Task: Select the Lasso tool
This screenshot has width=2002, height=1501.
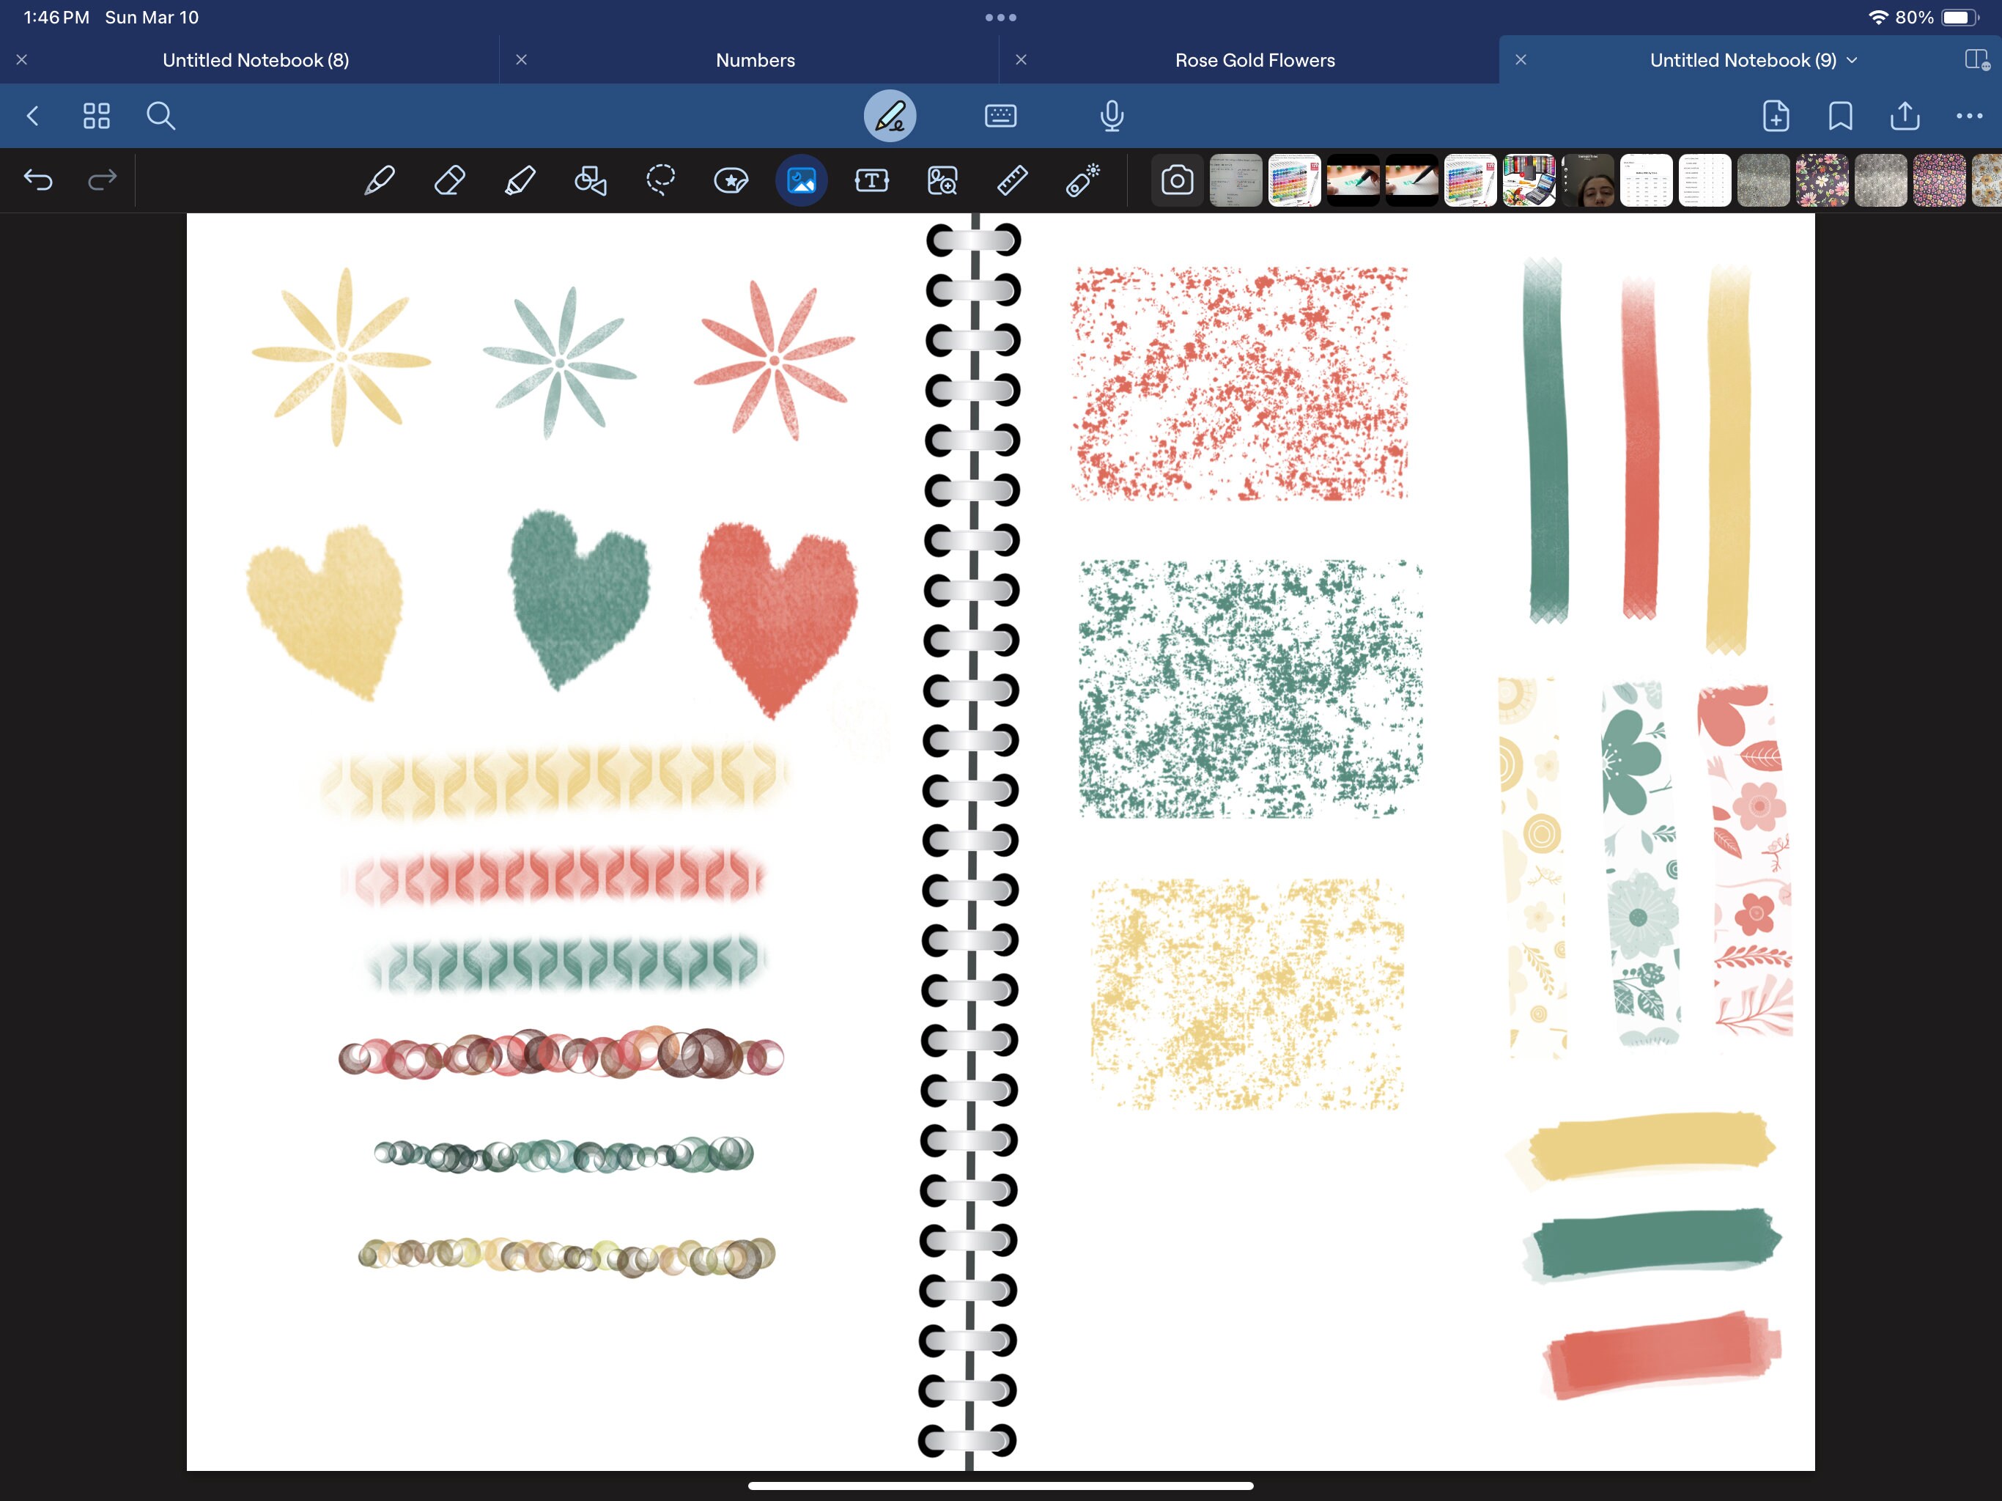Action: point(661,180)
